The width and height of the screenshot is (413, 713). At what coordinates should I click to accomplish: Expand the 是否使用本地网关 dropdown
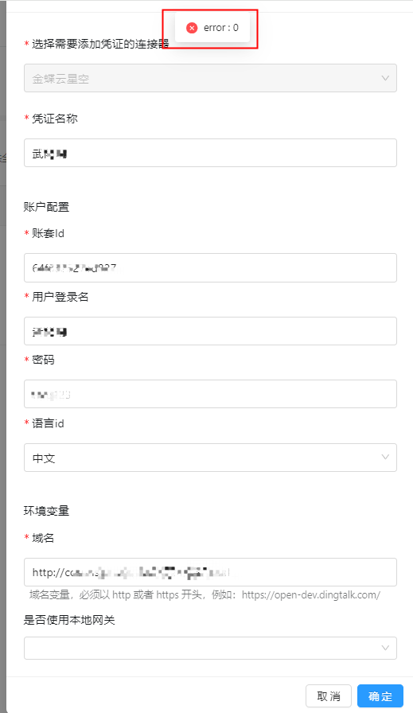coord(210,648)
